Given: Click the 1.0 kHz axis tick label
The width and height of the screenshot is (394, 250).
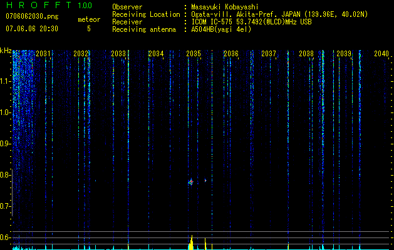Looking at the screenshot, I should (x=4, y=112).
